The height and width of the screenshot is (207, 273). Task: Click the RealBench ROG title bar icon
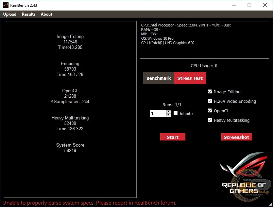(x=6, y=5)
